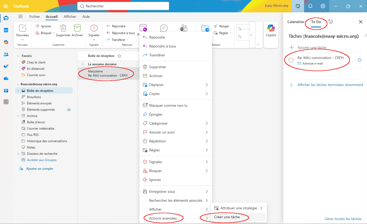367x224 pixels.
Task: Collapse the Favoris folder group
Action: [x=18, y=56]
